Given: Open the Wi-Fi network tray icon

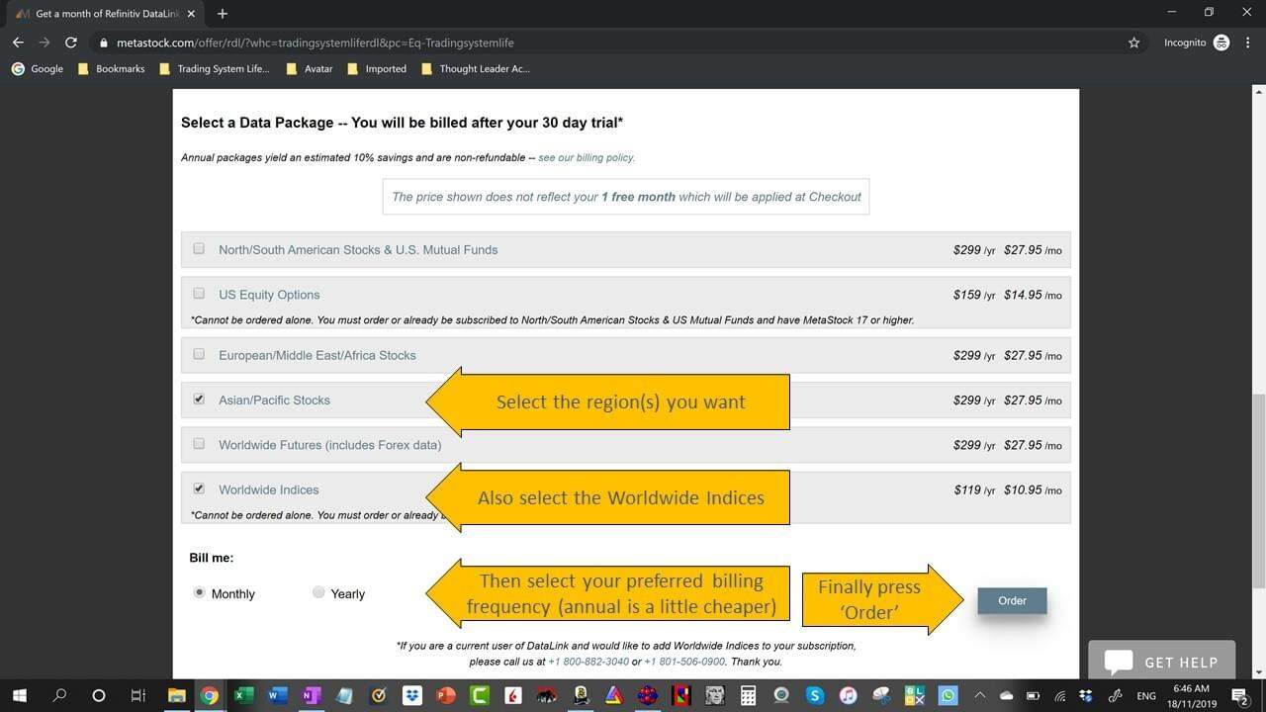Looking at the screenshot, I should point(1059,695).
